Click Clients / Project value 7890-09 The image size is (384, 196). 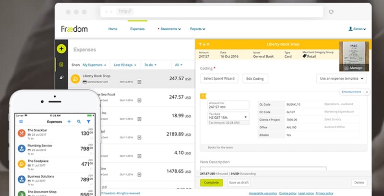click(x=292, y=120)
